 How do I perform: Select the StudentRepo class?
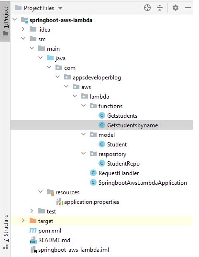(x=123, y=163)
